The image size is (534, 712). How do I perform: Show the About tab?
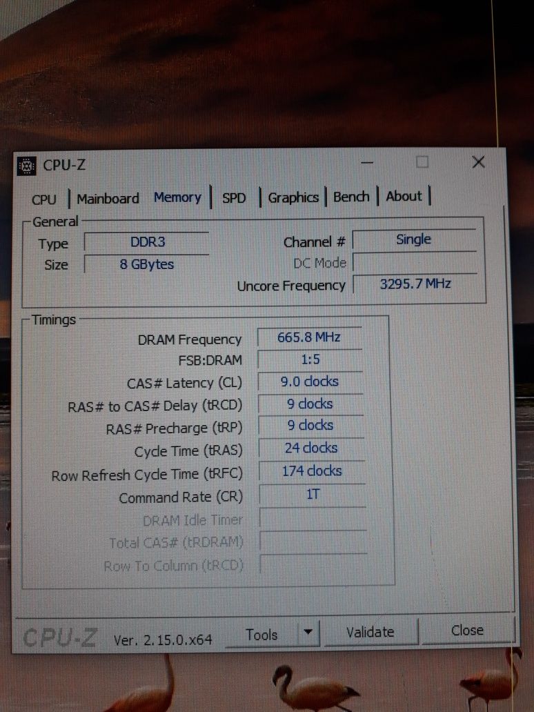(x=404, y=196)
